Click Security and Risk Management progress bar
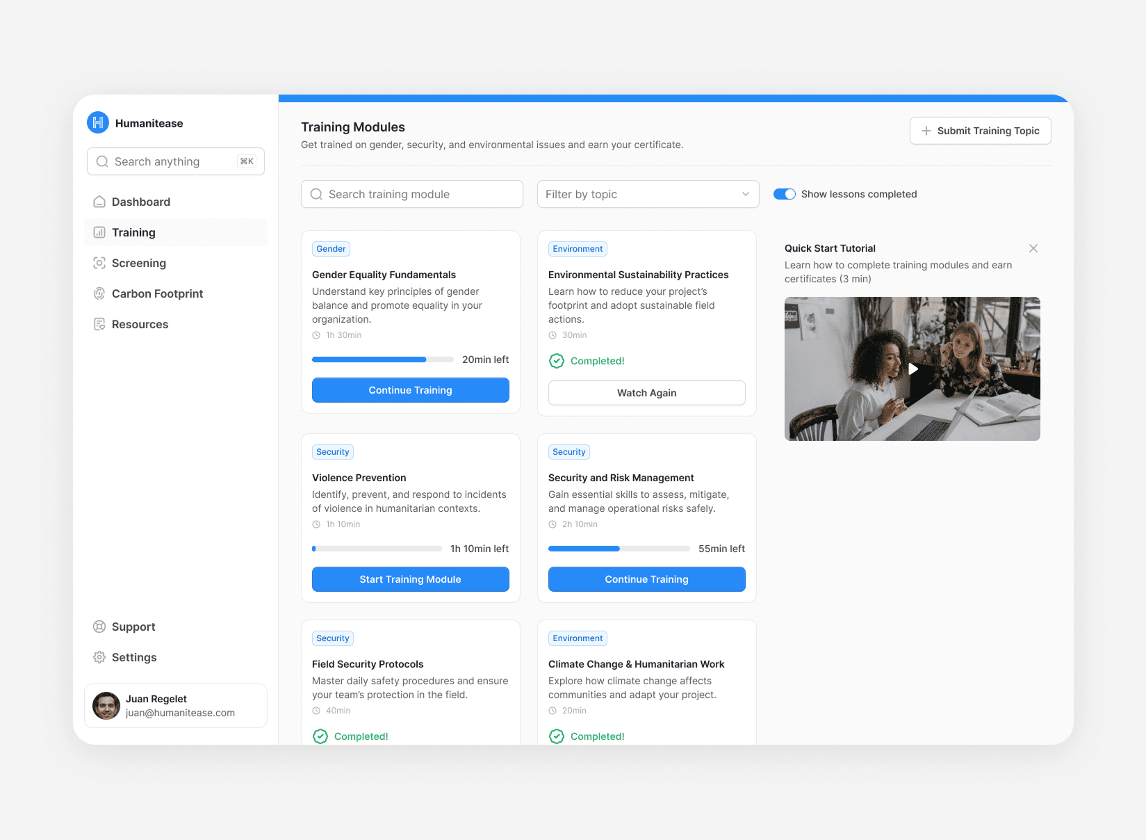The width and height of the screenshot is (1146, 840). [x=619, y=549]
